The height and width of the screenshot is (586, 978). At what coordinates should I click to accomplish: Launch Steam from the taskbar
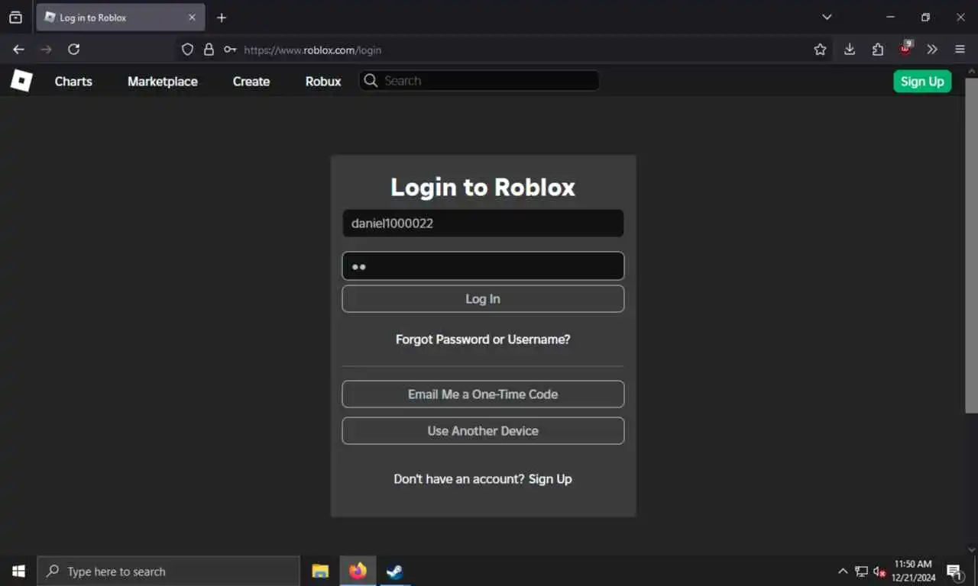pos(394,571)
